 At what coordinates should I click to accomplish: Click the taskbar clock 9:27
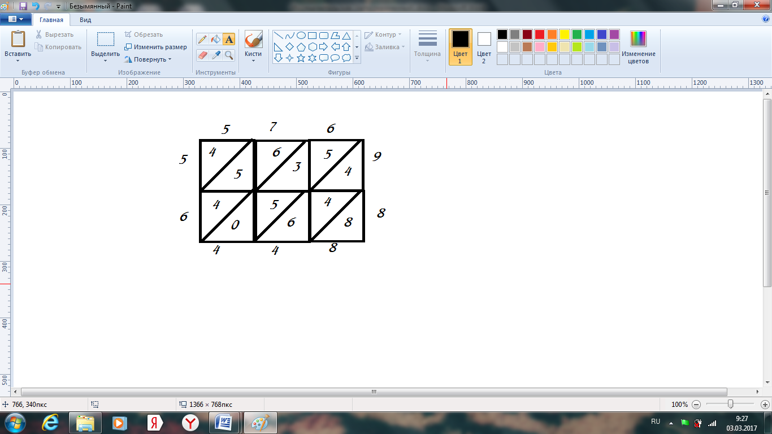click(x=741, y=423)
